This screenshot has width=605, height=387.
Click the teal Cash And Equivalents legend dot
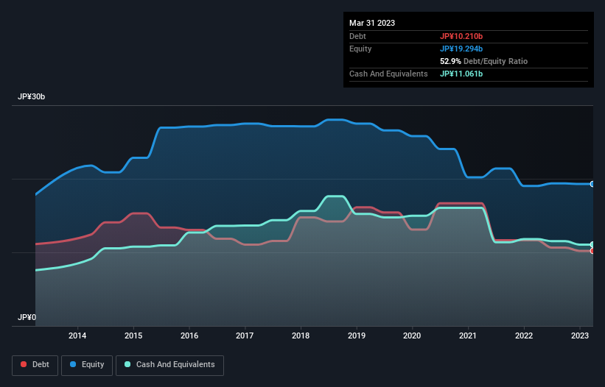127,364
